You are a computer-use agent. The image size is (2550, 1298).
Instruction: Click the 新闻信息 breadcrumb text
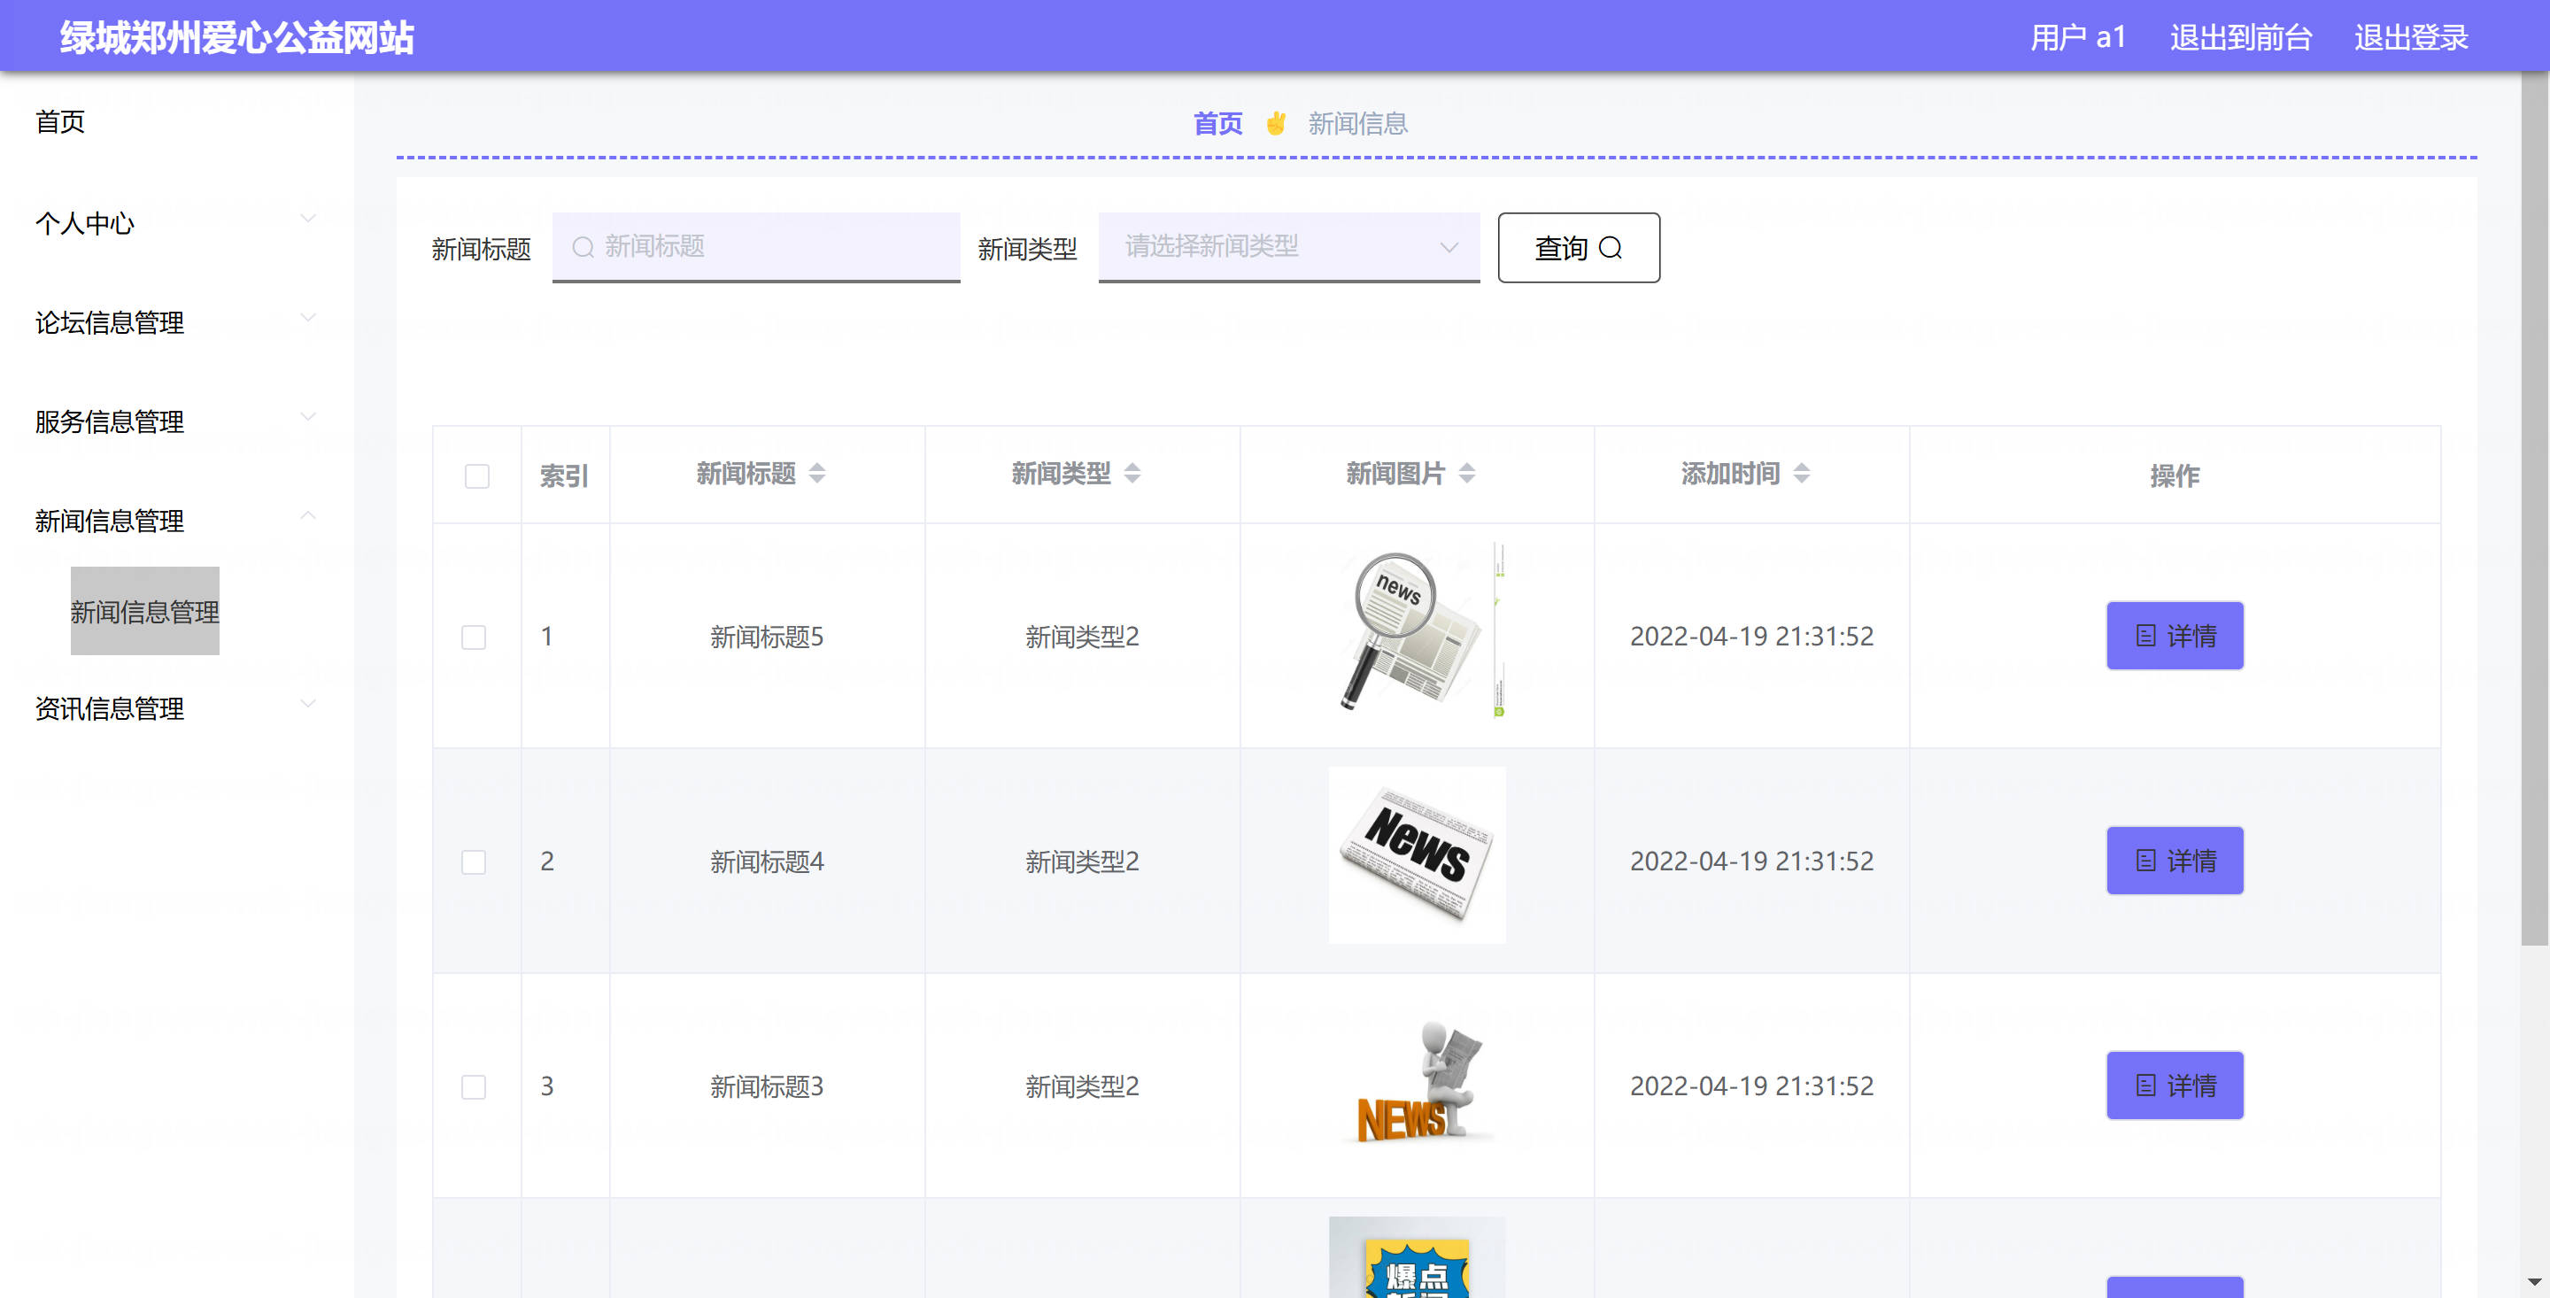click(1357, 124)
